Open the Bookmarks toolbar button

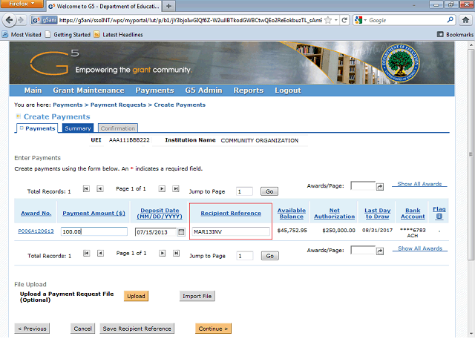tap(455, 35)
